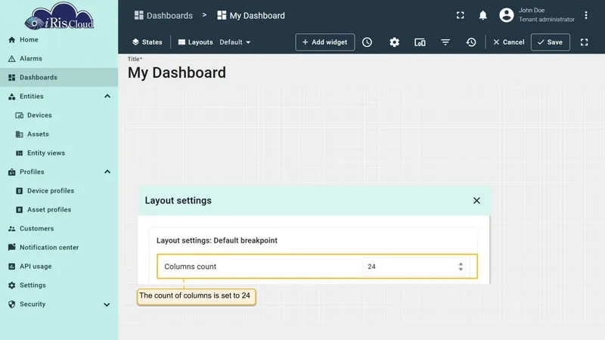Click My Dashboard breadcrumb

251,15
